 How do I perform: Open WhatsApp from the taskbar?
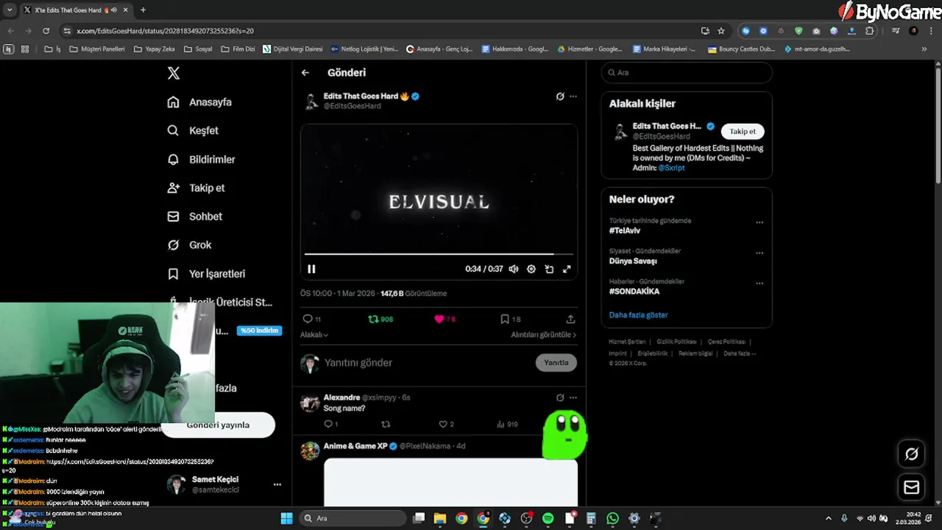tap(612, 518)
